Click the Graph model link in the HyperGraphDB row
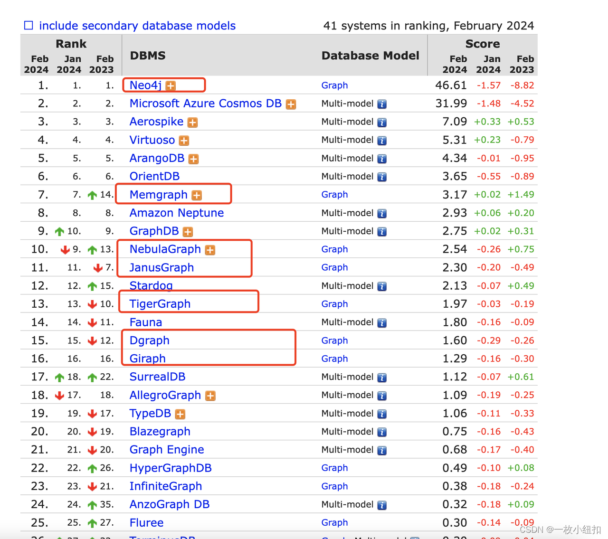Image resolution: width=608 pixels, height=539 pixels. coord(334,468)
